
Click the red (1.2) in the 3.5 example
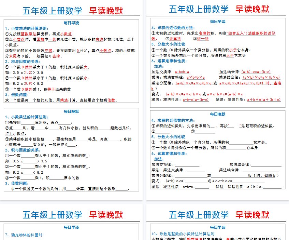(x=30, y=72)
